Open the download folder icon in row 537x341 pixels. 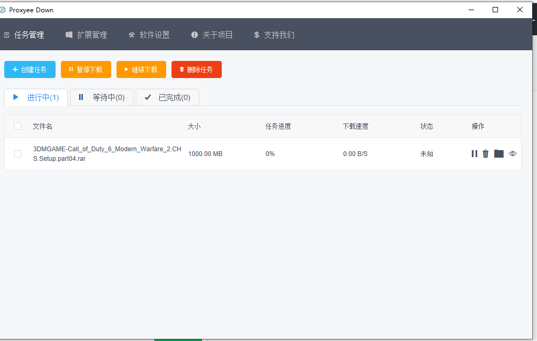pos(499,154)
